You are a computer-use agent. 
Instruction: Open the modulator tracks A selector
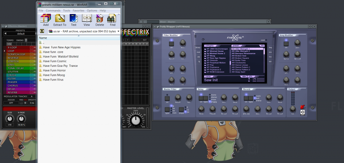(32, 96)
